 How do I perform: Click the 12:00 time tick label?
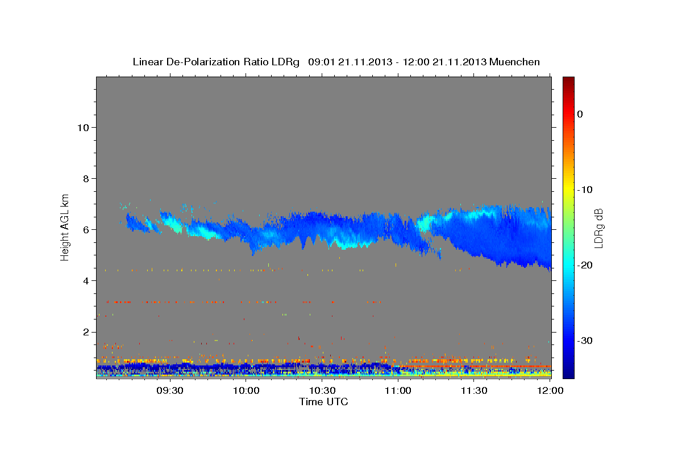(550, 390)
